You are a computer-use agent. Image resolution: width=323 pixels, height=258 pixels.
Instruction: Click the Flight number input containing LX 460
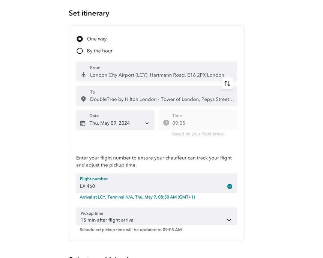point(150,186)
